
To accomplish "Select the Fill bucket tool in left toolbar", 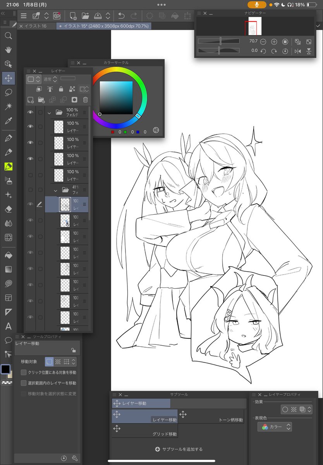I will coord(8,255).
